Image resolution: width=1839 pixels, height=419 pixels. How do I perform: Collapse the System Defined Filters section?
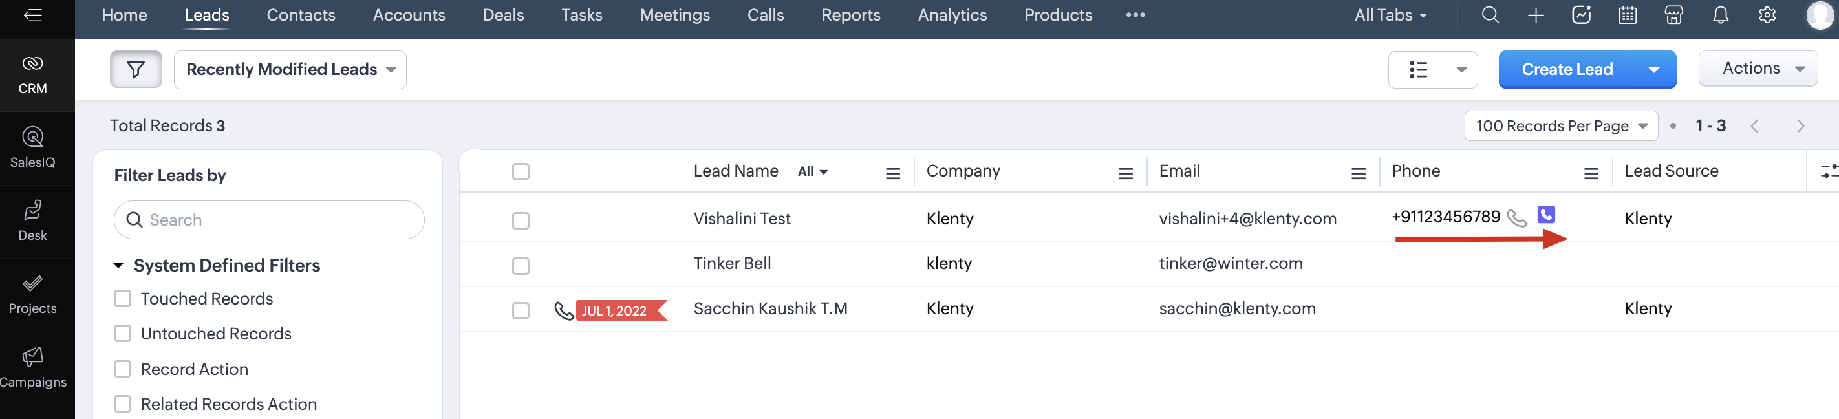tap(118, 266)
